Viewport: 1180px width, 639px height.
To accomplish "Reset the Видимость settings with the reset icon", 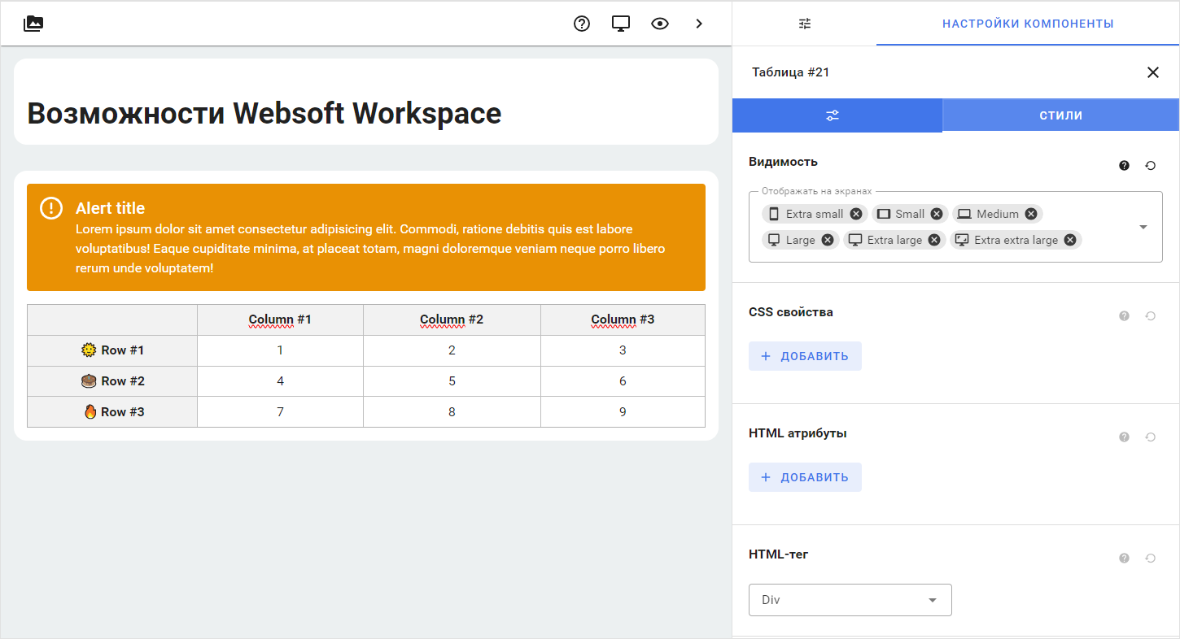I will tap(1150, 165).
